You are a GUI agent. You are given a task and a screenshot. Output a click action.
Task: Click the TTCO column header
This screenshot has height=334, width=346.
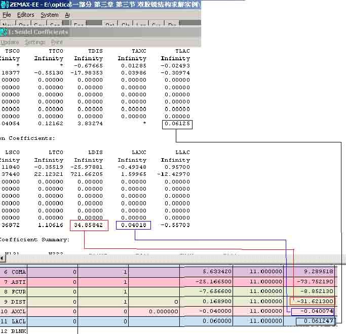(x=56, y=51)
